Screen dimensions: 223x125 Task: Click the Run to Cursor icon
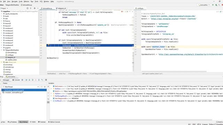coord(42,80)
